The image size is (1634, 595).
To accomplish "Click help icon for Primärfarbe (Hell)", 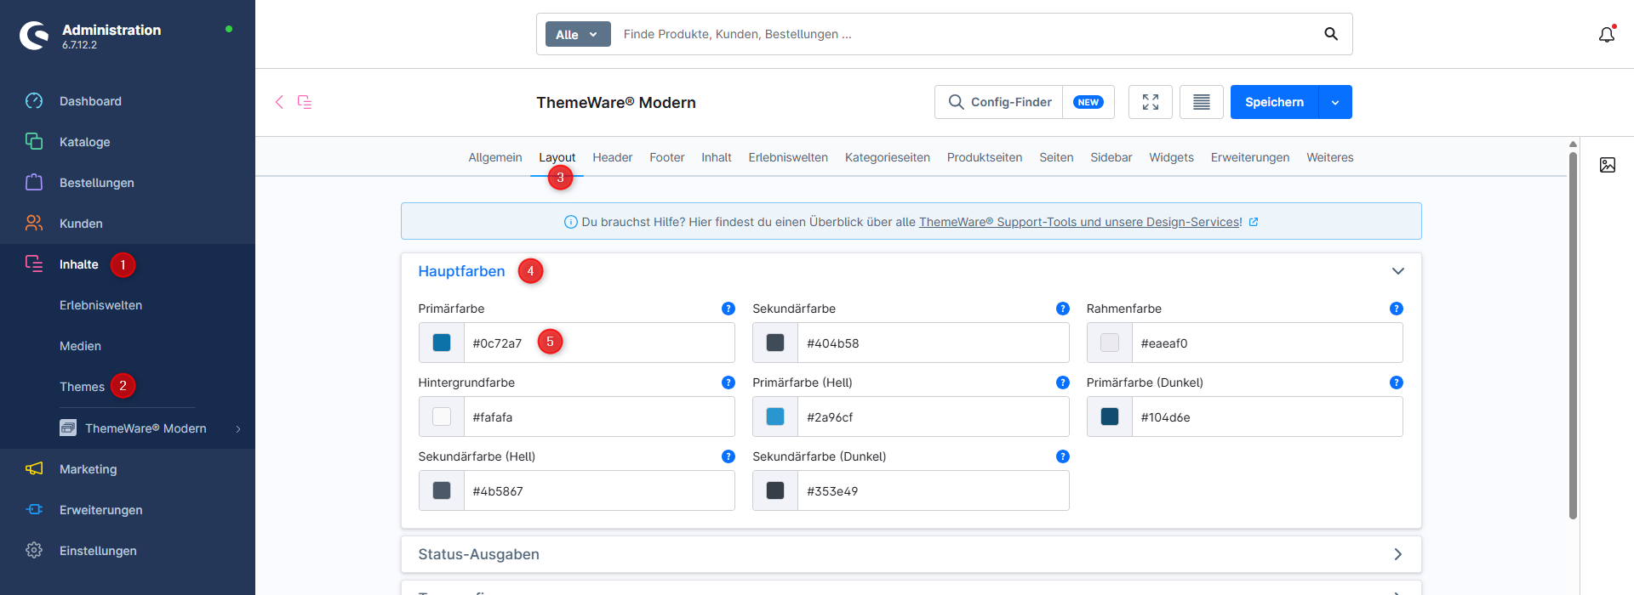I will pos(1063,382).
